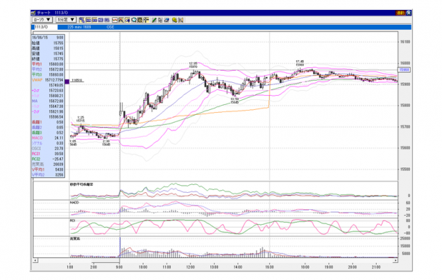Click the yellow key icon
This screenshot has width=442, height=280.
click(174, 20)
